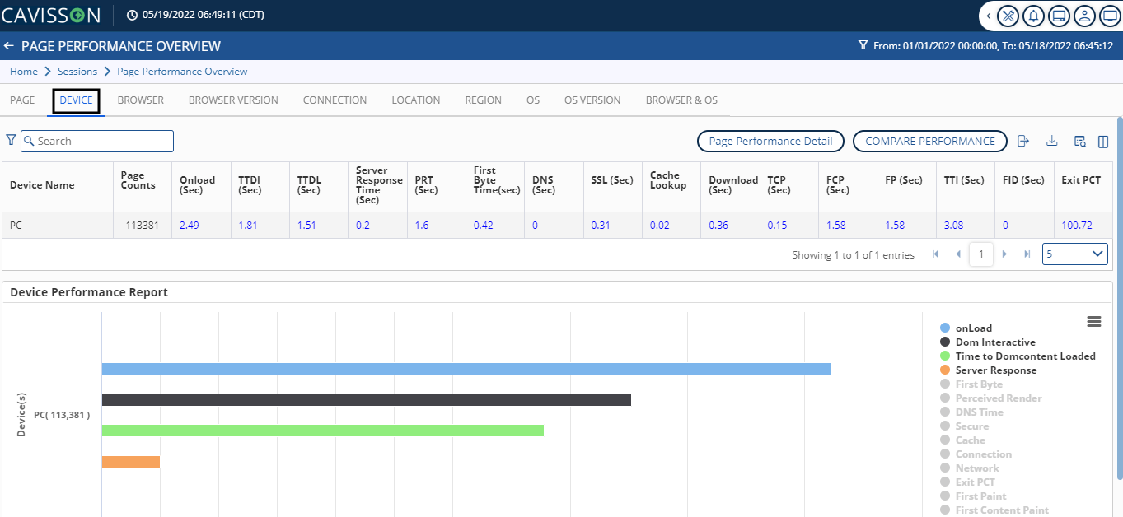Screen dimensions: 1123x517
Task: Click the Cavisson logo
Action: pos(51,15)
